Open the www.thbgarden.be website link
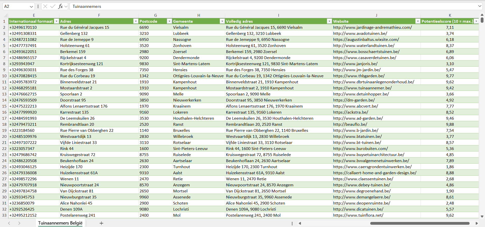This screenshot has height=227, width=485. pyautogui.click(x=359, y=76)
